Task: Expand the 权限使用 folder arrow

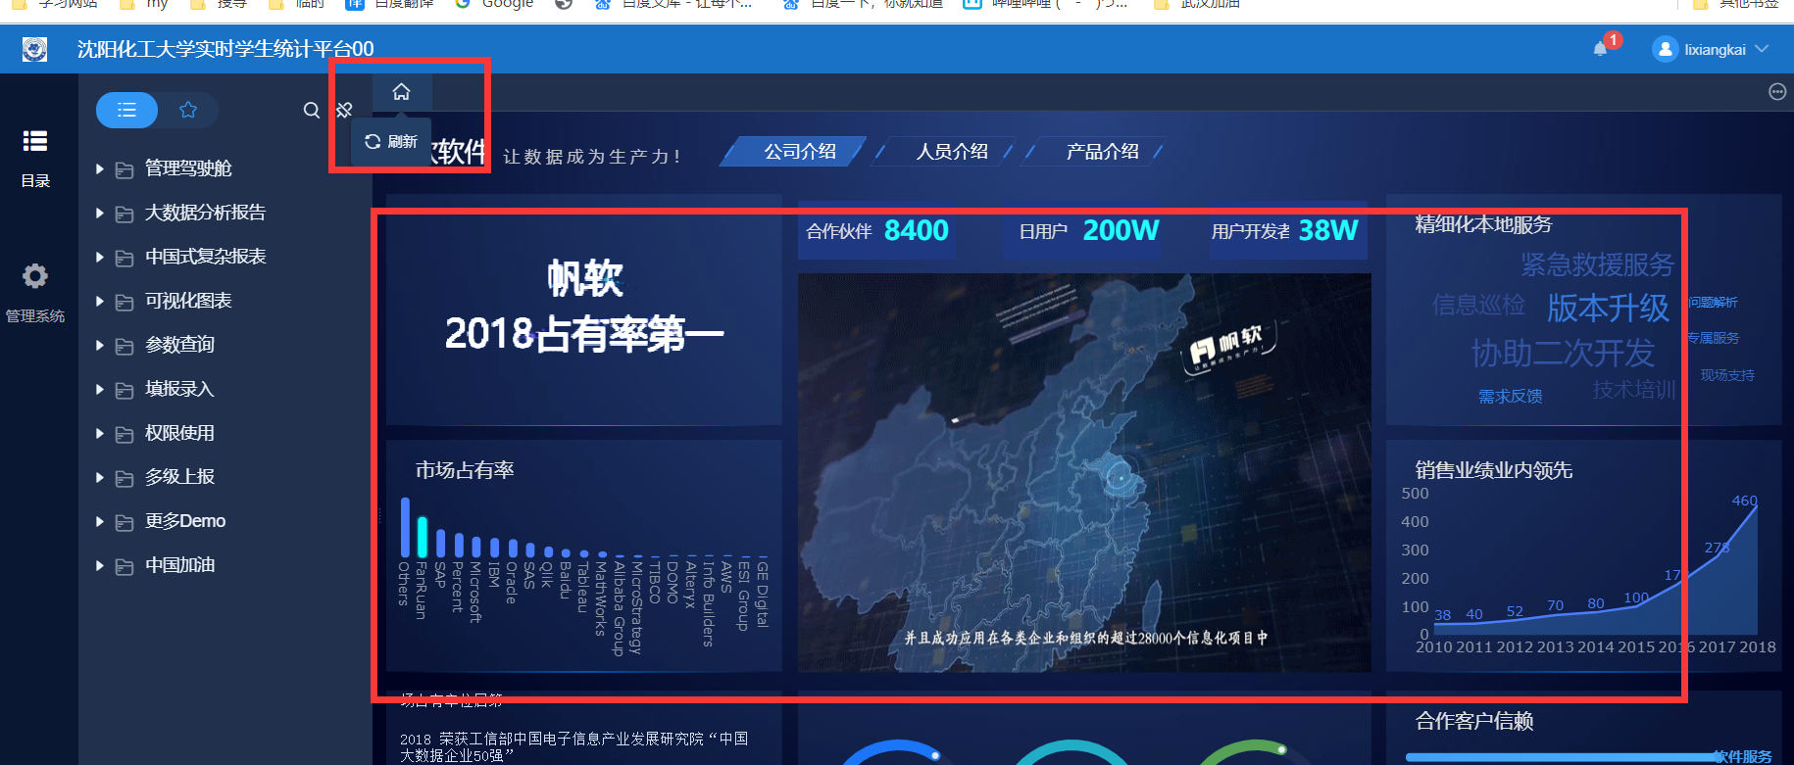Action: [x=100, y=433]
